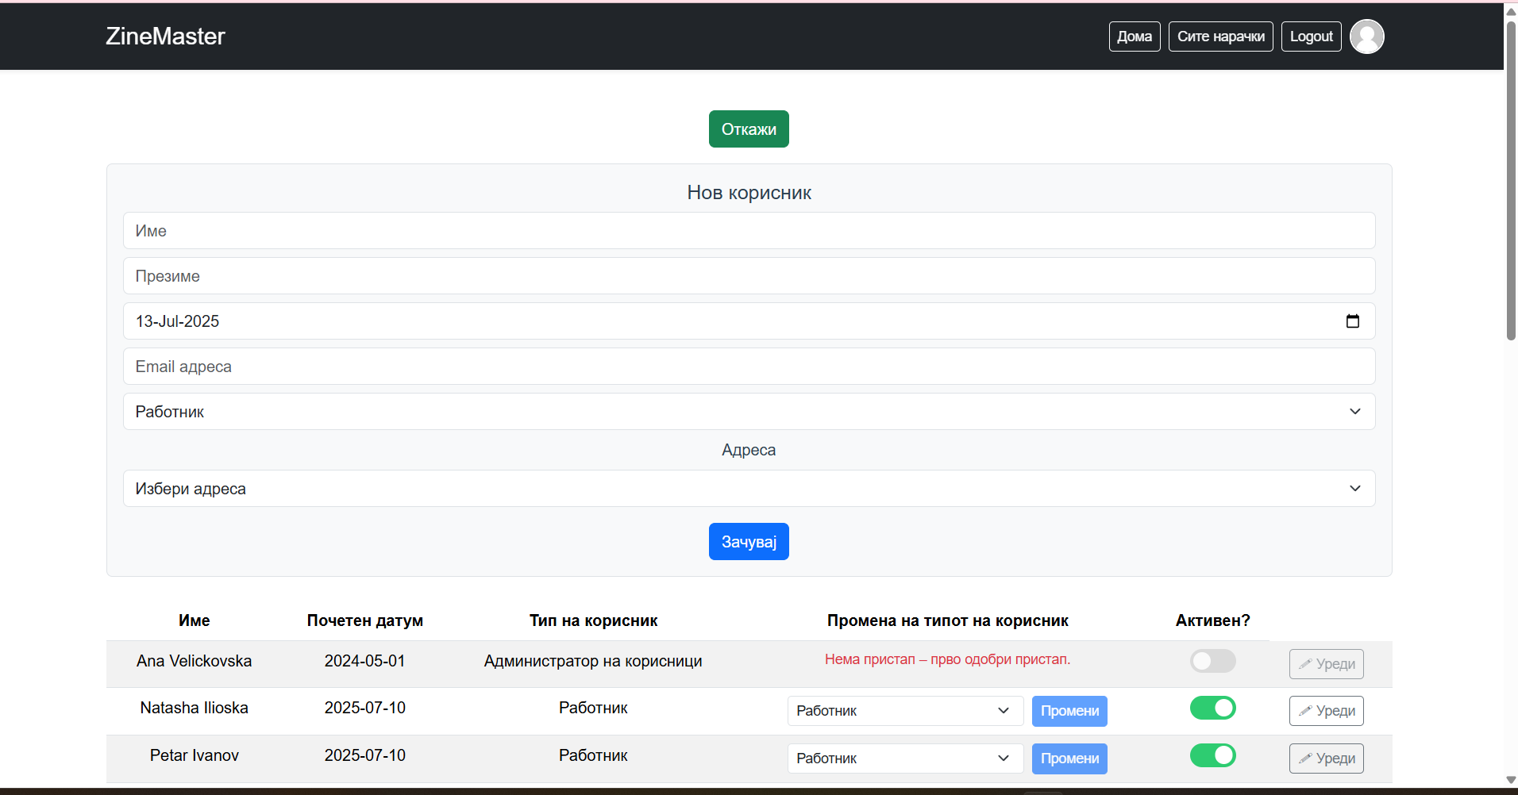
Task: Open the calendar date picker icon
Action: pyautogui.click(x=1352, y=321)
